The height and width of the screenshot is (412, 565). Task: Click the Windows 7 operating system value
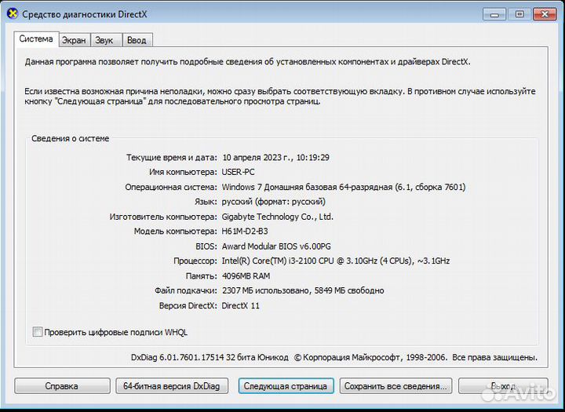[x=343, y=187]
